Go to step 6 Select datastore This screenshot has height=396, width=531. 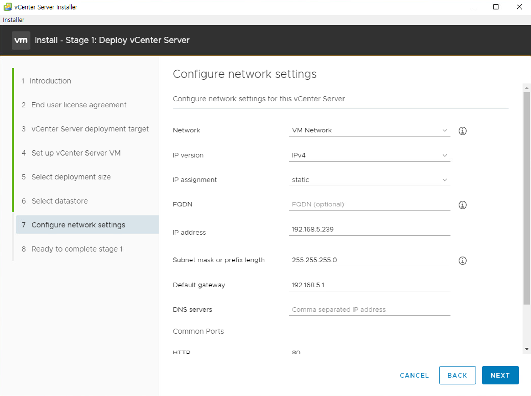pos(59,201)
